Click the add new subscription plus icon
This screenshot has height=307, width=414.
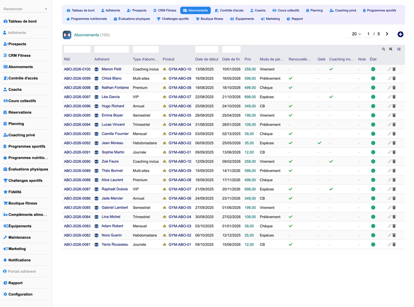click(400, 34)
